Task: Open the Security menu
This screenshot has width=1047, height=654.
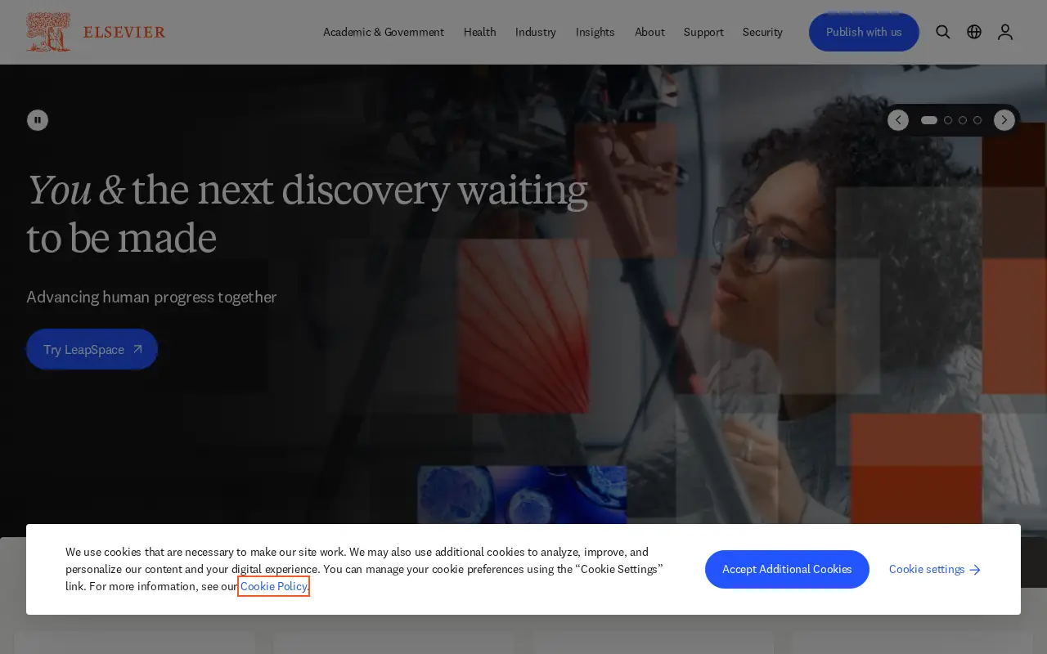Action: point(762,32)
